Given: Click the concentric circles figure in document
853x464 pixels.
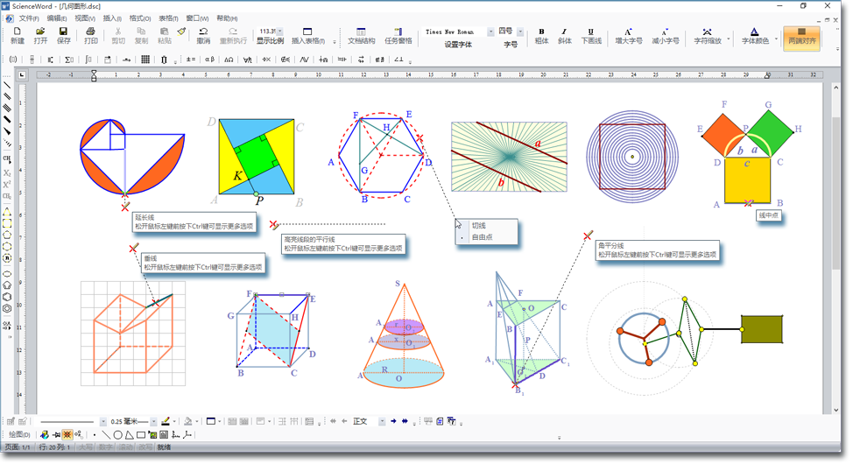Looking at the screenshot, I should point(631,158).
